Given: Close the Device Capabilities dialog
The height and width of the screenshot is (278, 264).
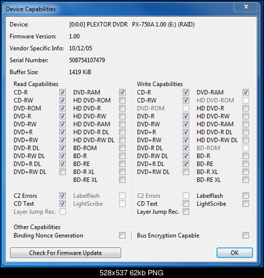Looking at the screenshot, I should point(246,7).
